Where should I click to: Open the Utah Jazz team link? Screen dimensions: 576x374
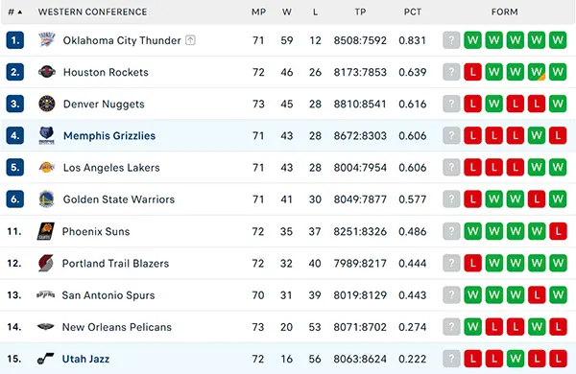point(85,359)
